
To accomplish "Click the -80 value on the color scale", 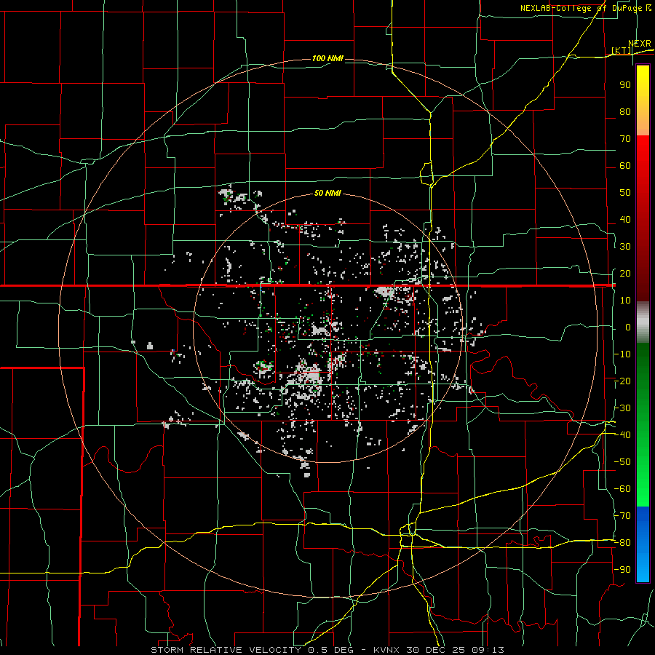I will click(622, 543).
